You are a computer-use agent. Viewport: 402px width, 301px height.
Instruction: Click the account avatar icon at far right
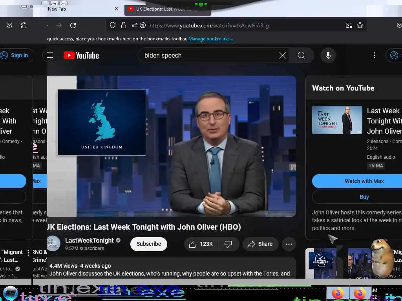point(394,55)
